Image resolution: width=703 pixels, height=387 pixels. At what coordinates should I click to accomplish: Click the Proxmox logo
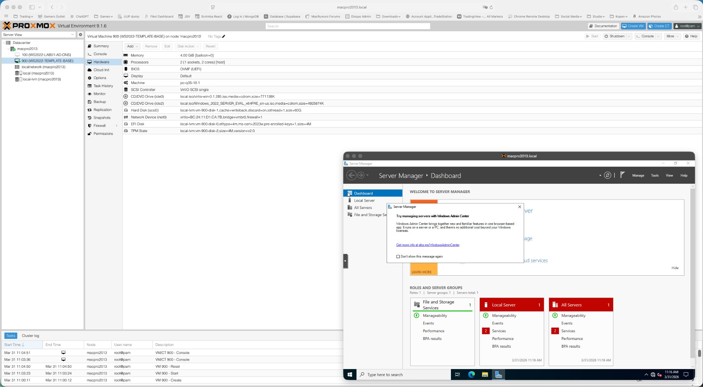28,26
